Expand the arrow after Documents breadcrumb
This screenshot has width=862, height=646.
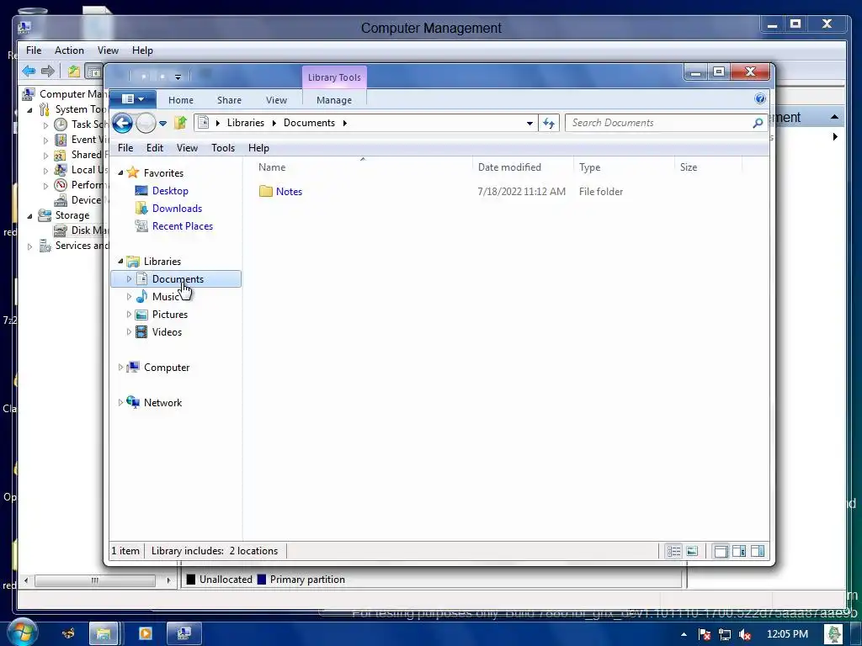pyautogui.click(x=344, y=123)
